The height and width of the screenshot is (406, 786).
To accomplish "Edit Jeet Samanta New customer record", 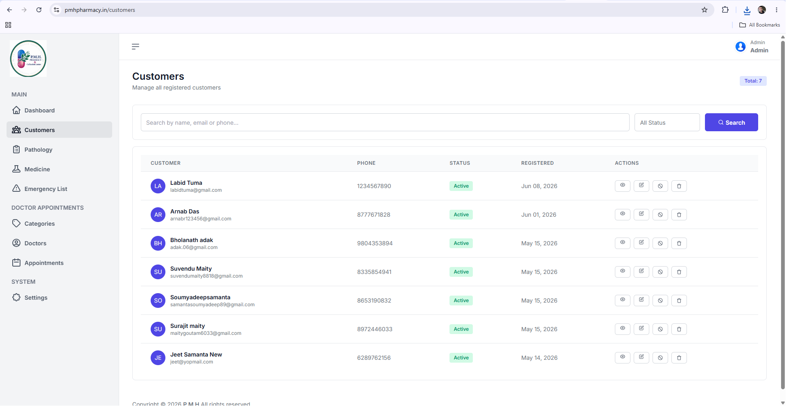I will 641,358.
